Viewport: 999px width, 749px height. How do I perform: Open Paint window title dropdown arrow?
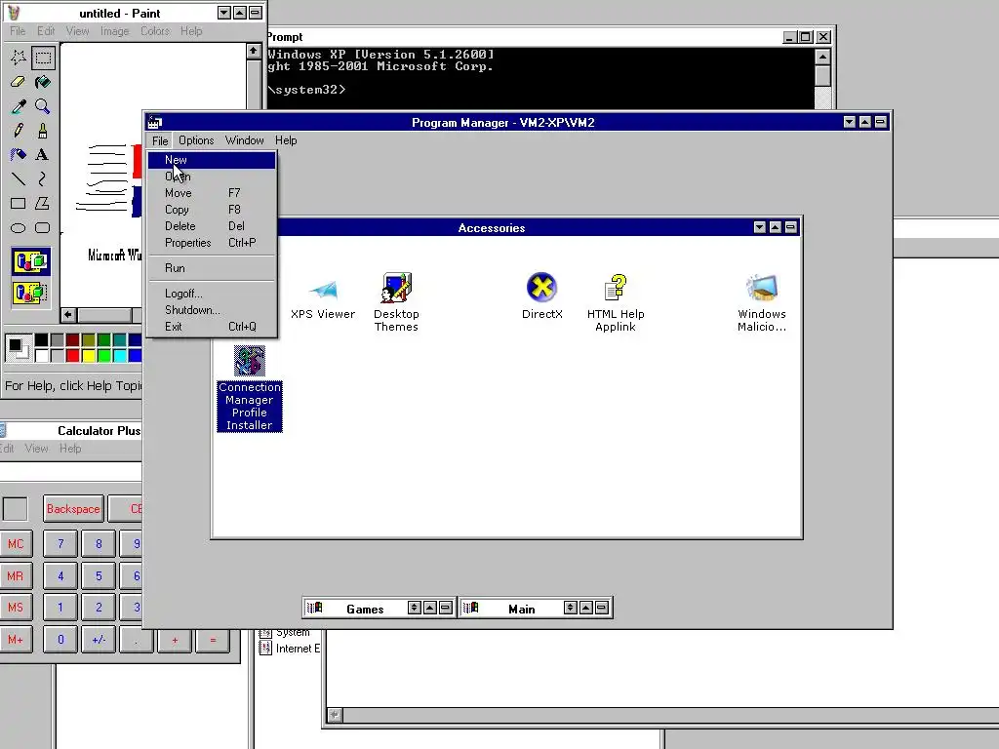[223, 13]
